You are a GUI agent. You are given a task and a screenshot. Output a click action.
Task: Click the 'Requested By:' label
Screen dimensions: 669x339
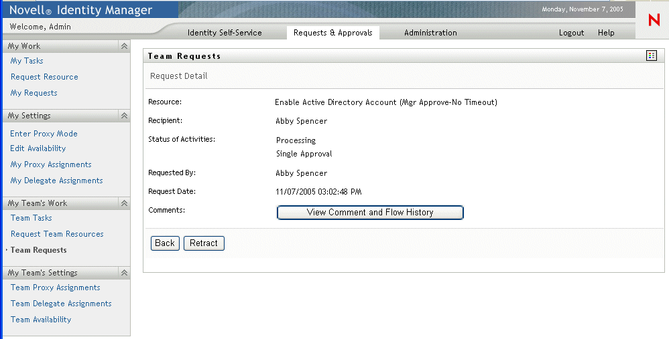click(x=172, y=173)
